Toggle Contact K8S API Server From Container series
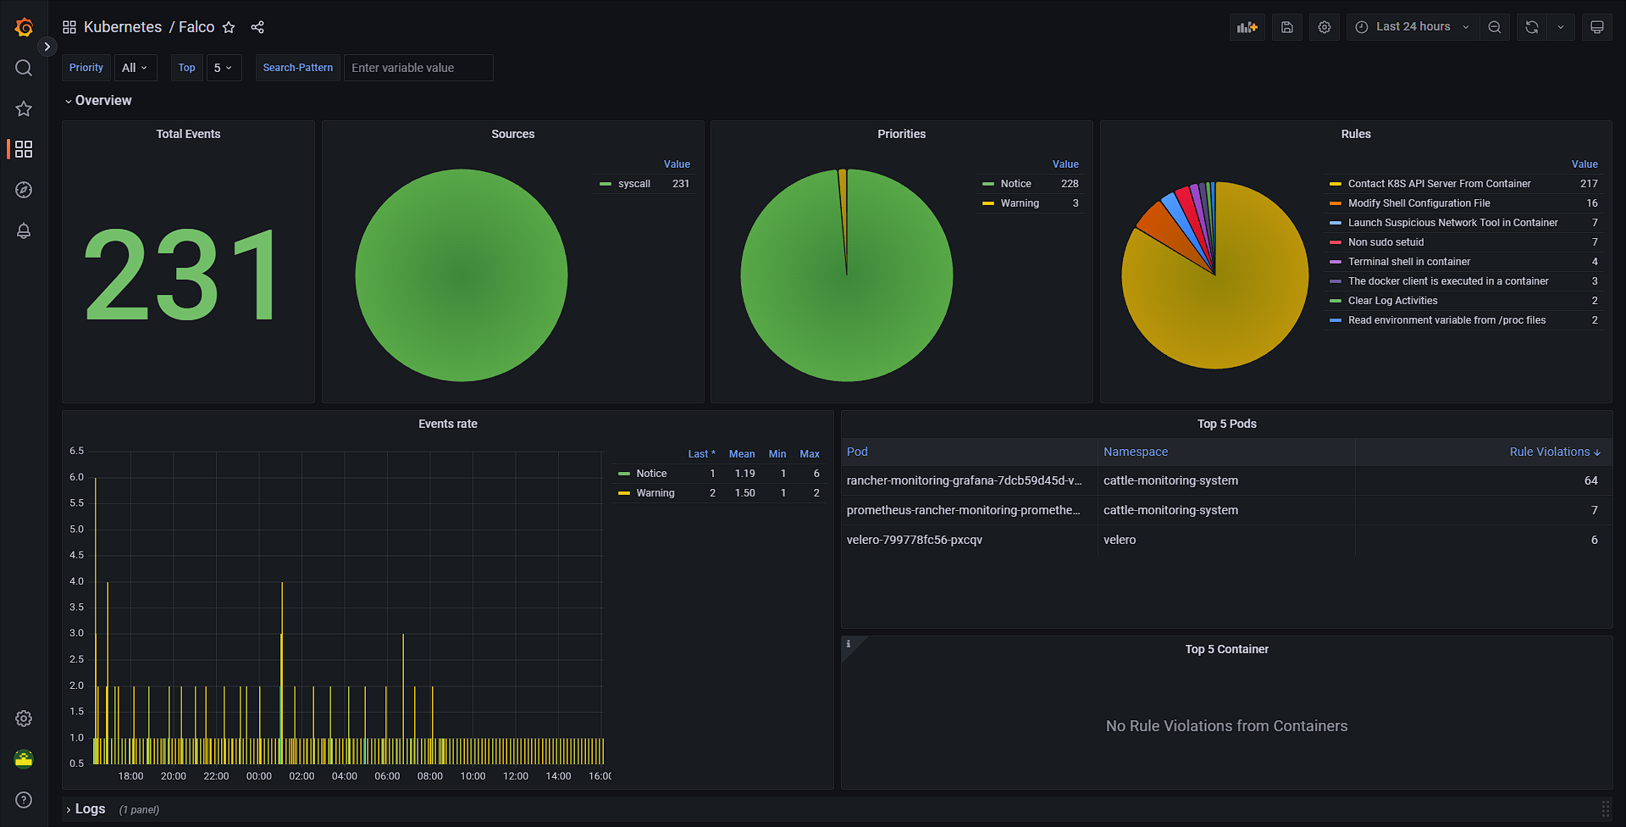Image resolution: width=1626 pixels, height=827 pixels. [x=1440, y=184]
